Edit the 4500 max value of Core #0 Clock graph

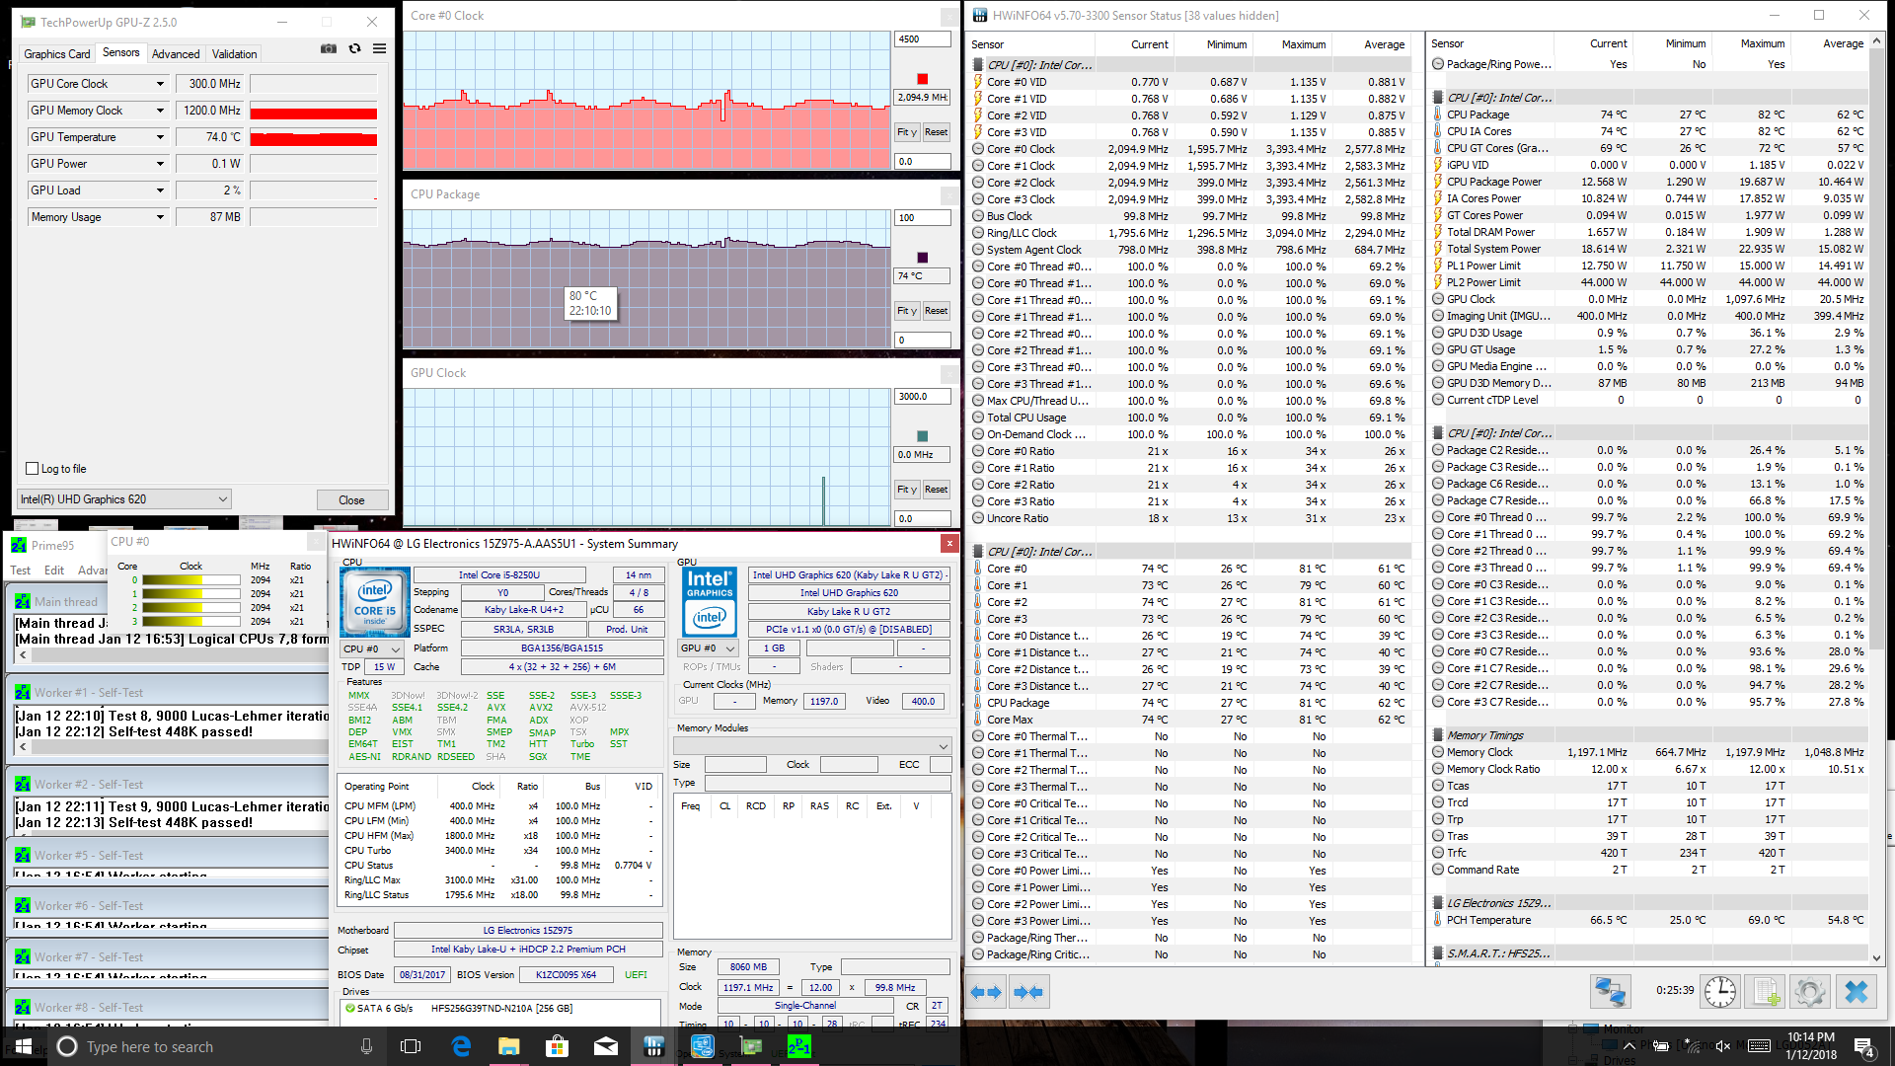[x=922, y=39]
